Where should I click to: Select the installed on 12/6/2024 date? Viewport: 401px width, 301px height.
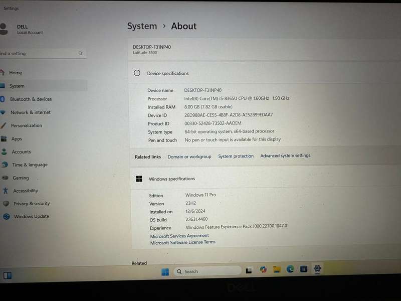(x=195, y=211)
